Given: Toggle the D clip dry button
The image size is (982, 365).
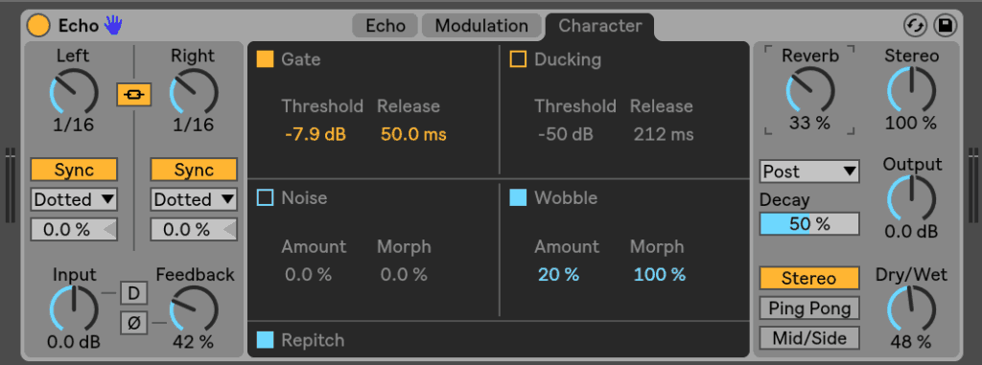Looking at the screenshot, I should (133, 292).
